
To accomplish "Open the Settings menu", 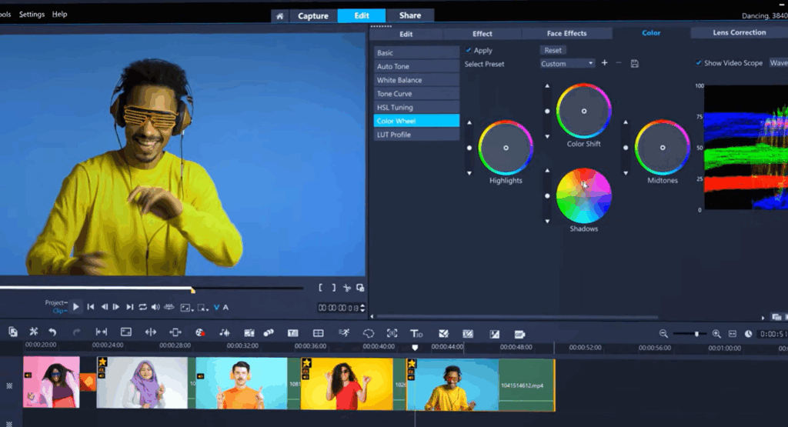I will [32, 14].
